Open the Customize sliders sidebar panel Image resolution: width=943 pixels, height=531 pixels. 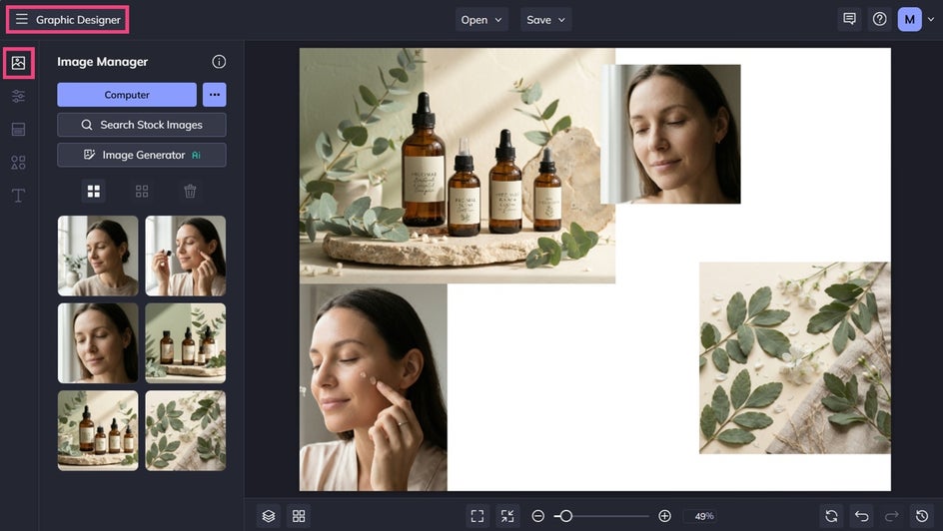[19, 96]
